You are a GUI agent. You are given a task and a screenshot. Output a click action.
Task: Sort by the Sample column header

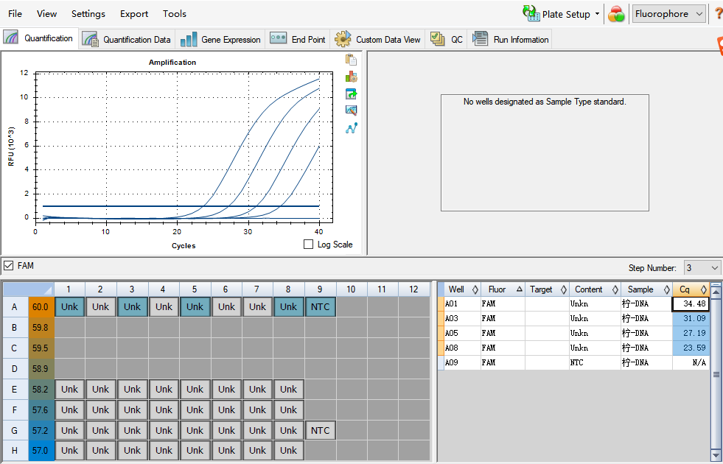(646, 289)
